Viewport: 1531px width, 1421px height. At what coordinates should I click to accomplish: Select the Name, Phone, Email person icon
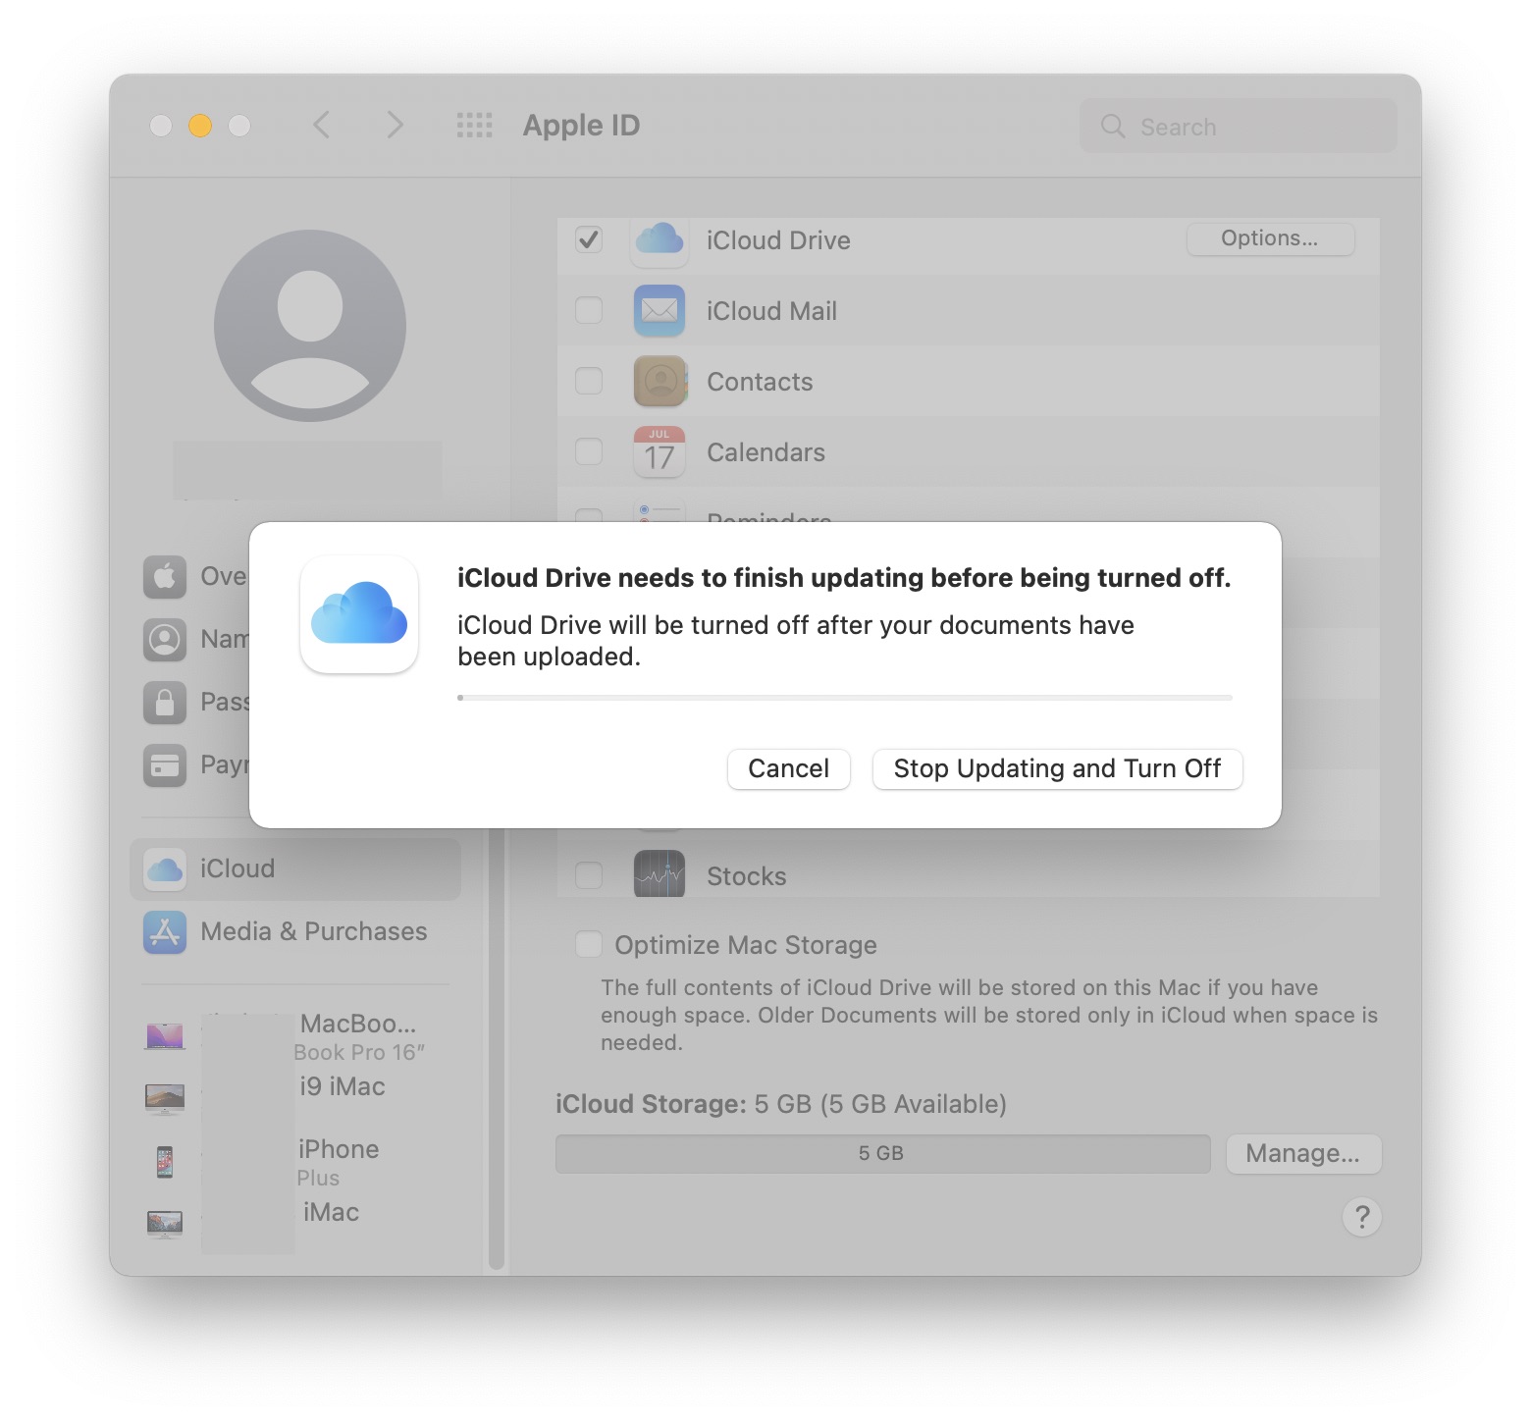click(x=165, y=640)
